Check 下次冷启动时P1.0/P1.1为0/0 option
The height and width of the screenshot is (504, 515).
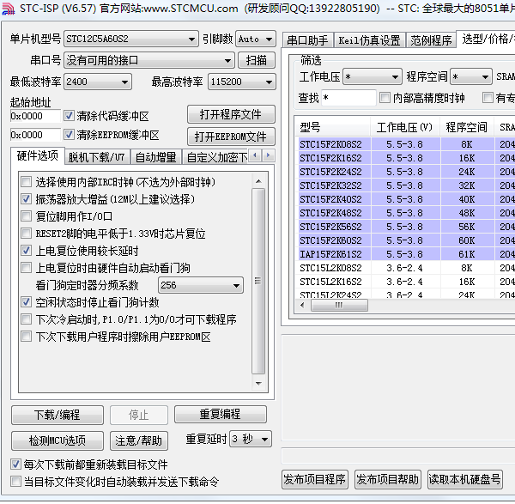[x=26, y=319]
